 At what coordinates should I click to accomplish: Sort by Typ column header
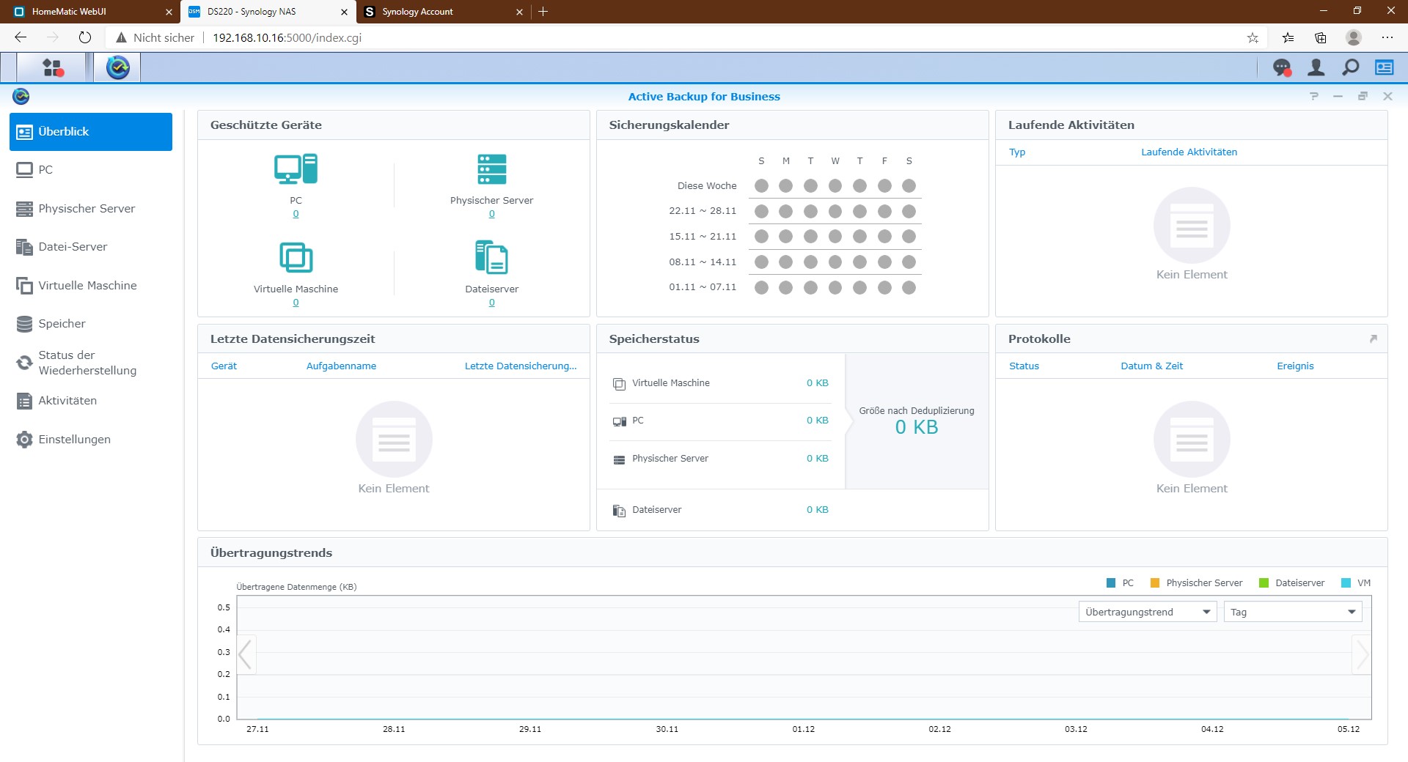(1017, 152)
